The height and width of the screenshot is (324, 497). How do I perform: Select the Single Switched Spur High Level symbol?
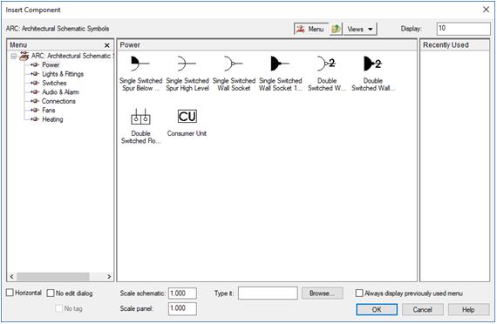point(187,64)
